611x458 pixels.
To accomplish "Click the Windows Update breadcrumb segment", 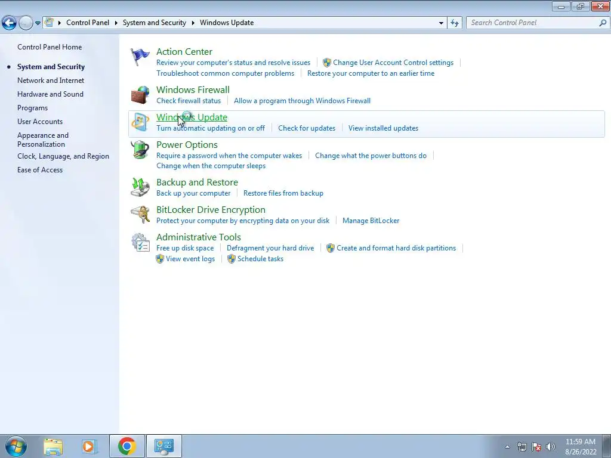I will pyautogui.click(x=227, y=23).
